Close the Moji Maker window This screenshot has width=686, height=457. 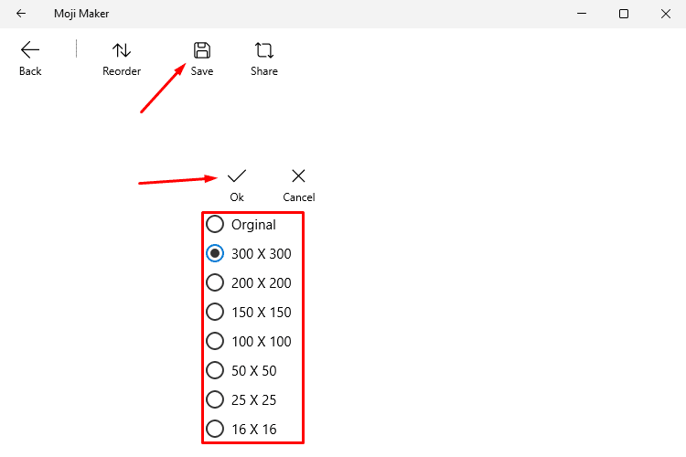point(666,14)
